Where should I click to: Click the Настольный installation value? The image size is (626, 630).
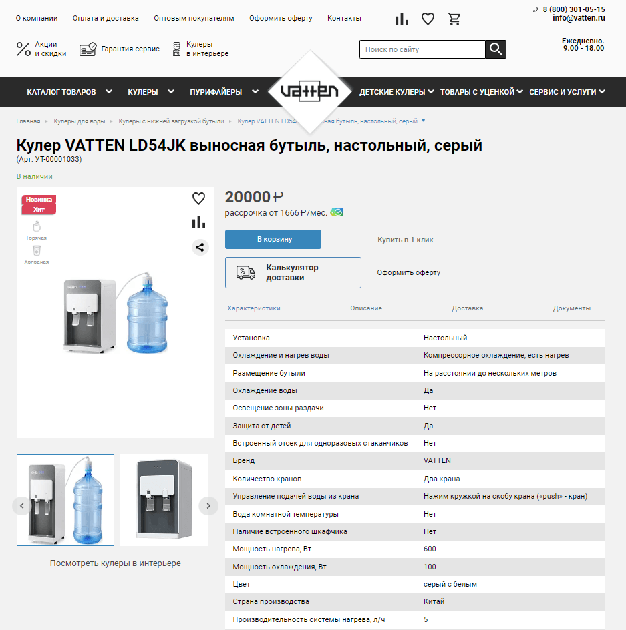(x=446, y=338)
